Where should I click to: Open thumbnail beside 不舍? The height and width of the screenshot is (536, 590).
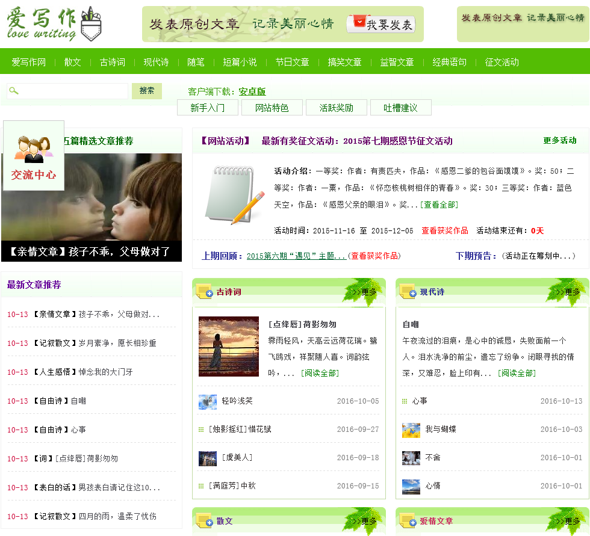(x=411, y=458)
